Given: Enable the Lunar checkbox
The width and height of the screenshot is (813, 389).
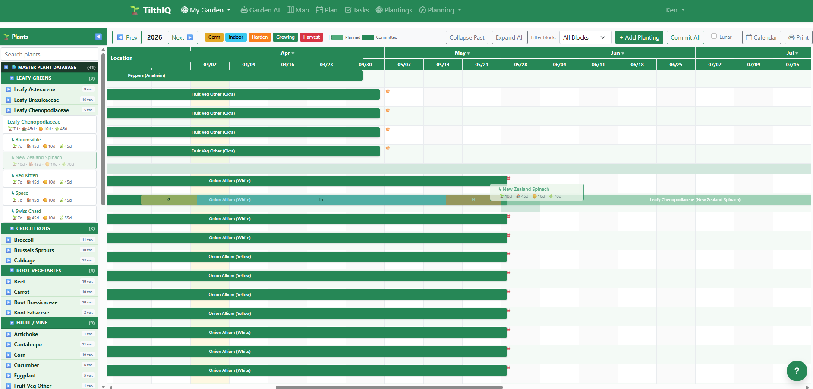Looking at the screenshot, I should [x=714, y=36].
